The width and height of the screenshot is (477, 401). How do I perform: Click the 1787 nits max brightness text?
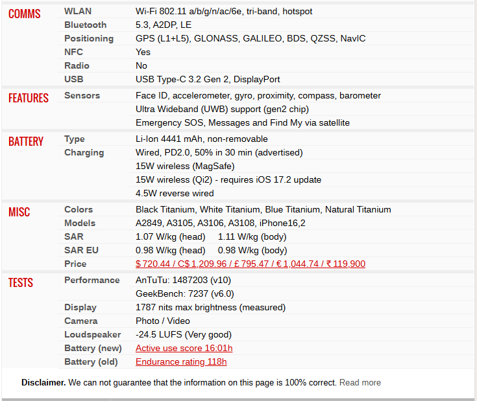pos(210,308)
